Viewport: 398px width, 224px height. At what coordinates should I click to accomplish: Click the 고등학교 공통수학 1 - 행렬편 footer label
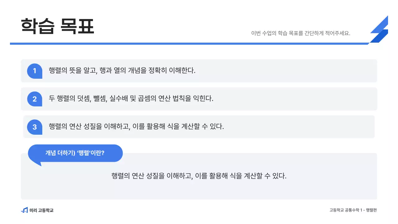point(353,210)
